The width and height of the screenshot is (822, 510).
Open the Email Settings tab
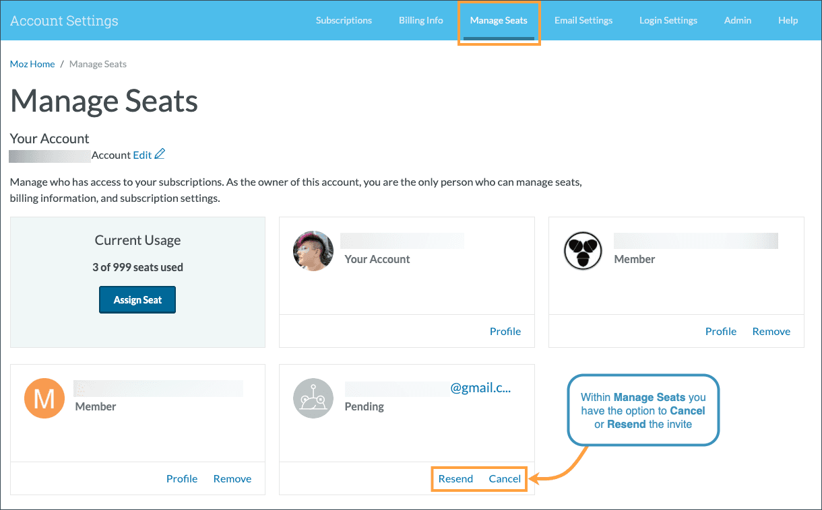tap(583, 20)
